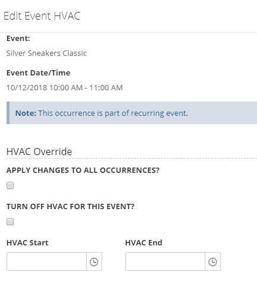Click the blue accent bar of note banner
Viewport: 257px width, 284px height.
coord(8,113)
